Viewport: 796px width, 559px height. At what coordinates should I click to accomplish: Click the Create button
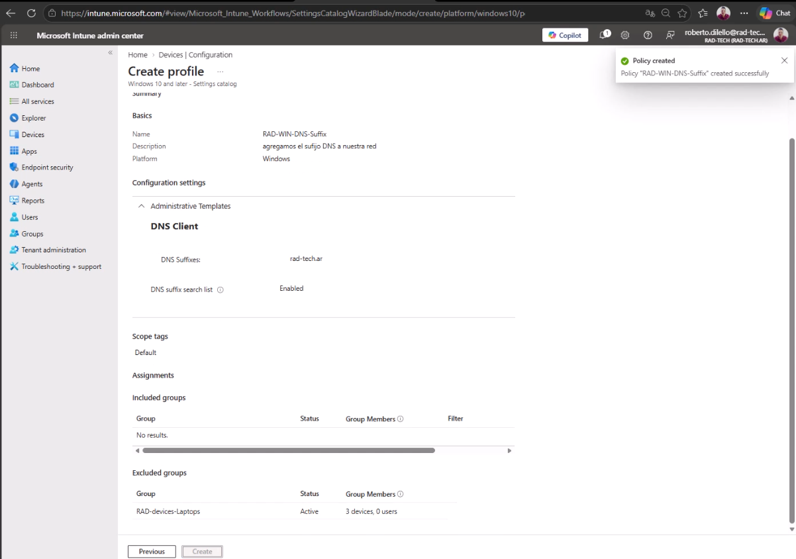click(x=202, y=551)
